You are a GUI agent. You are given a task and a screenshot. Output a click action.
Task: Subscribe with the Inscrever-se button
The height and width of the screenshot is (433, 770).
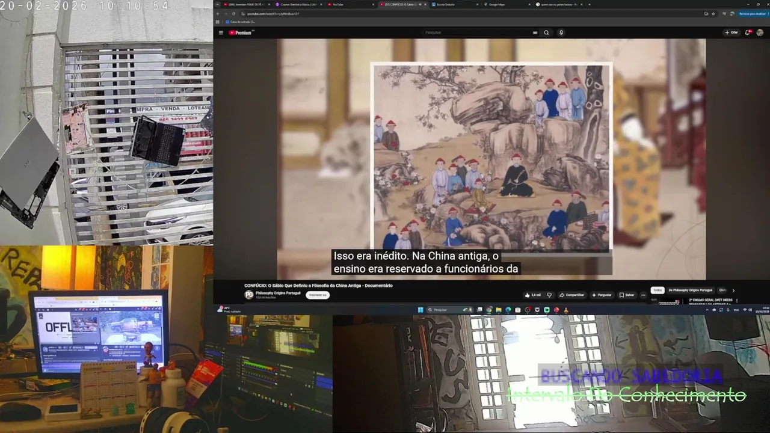click(317, 295)
